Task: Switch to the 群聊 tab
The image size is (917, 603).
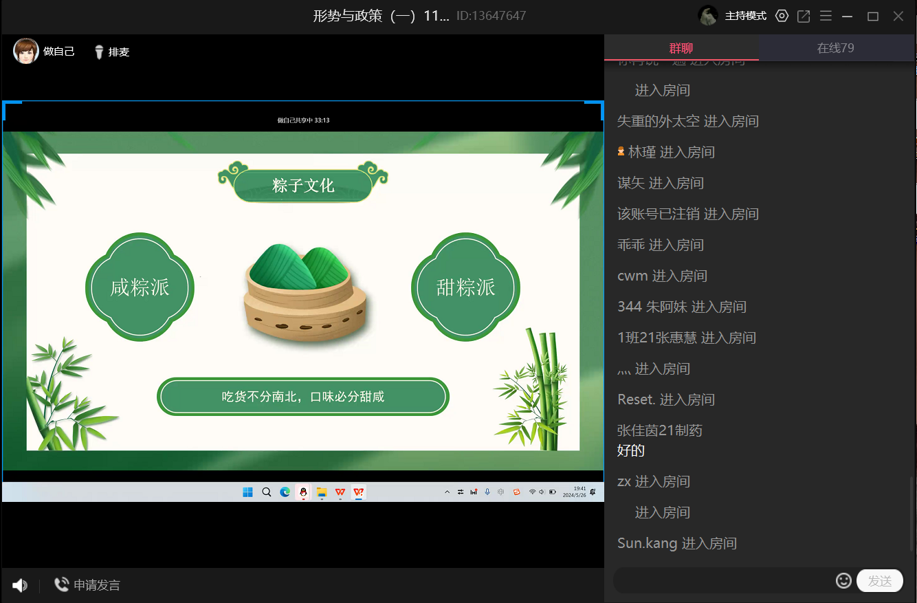Action: click(681, 48)
